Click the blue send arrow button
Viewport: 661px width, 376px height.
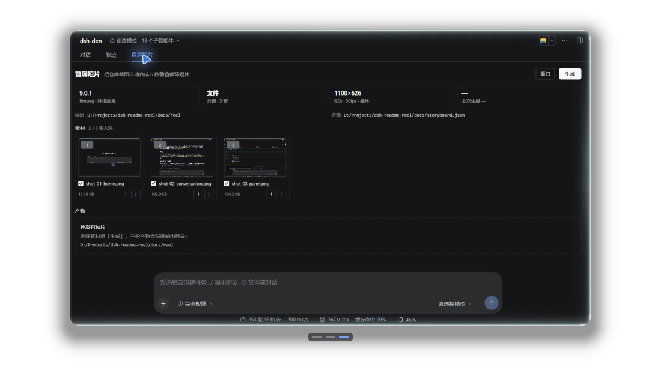491,303
